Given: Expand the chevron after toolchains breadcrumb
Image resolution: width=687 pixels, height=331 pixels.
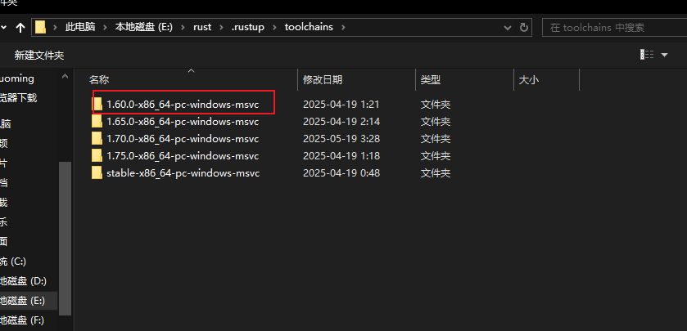Looking at the screenshot, I should click(343, 27).
